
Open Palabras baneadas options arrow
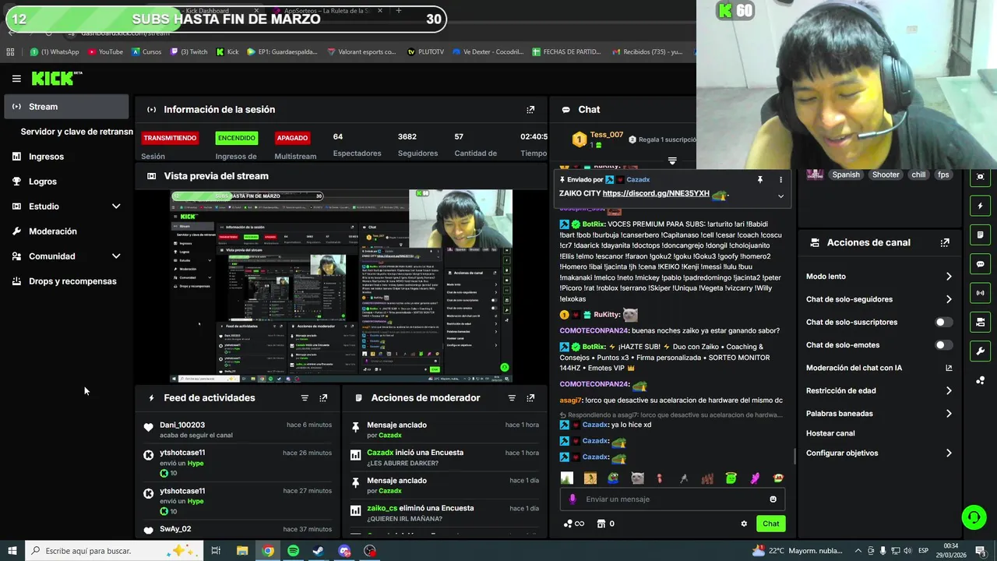[949, 414]
